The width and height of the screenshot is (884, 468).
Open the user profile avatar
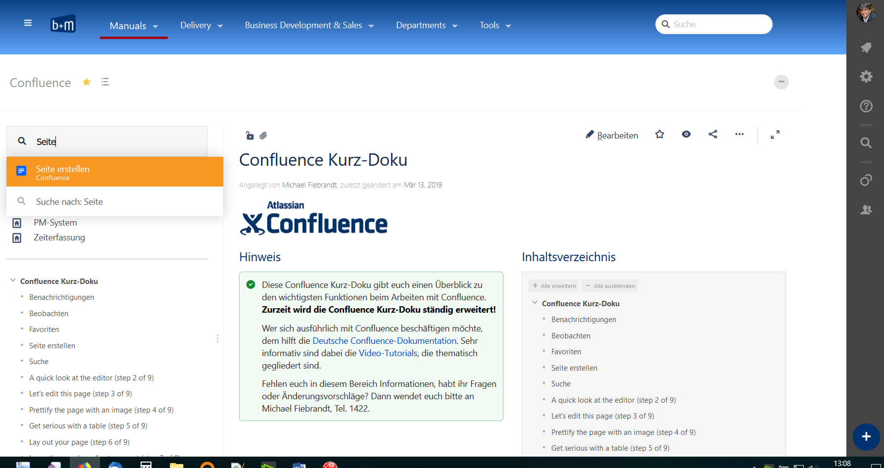(x=866, y=12)
